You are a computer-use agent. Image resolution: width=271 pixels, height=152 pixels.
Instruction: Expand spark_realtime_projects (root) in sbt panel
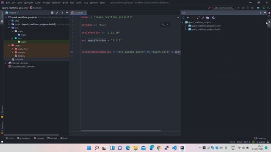tap(186, 26)
